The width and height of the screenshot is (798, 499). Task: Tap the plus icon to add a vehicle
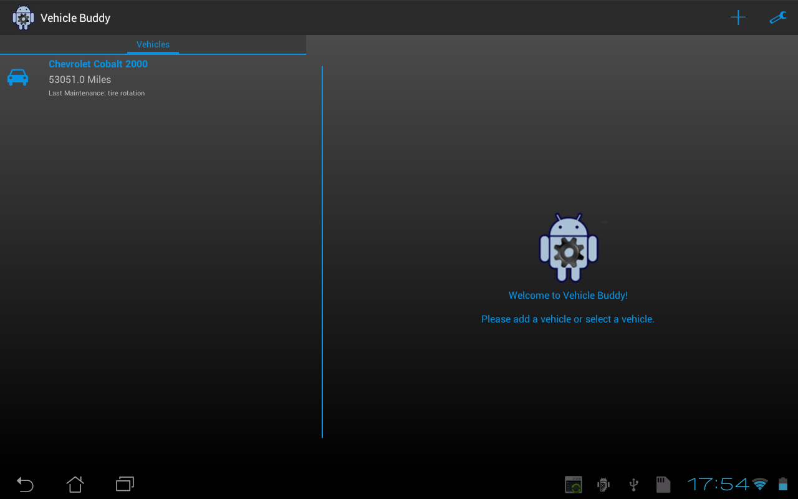tap(738, 17)
